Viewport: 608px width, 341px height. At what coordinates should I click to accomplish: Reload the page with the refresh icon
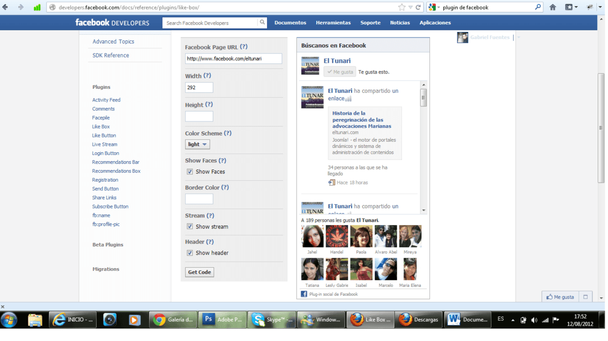click(x=418, y=7)
